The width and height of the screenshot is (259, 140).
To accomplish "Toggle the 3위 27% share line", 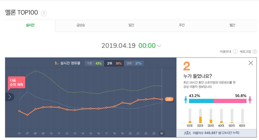I will (134, 63).
